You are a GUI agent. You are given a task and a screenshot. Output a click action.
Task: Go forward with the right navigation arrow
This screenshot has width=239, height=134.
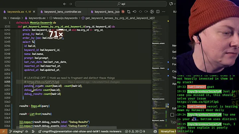click(70, 4)
